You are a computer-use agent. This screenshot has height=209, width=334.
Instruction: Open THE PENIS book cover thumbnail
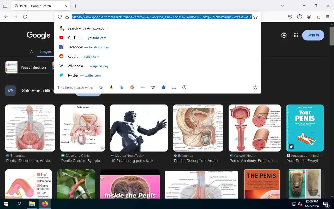(262, 184)
